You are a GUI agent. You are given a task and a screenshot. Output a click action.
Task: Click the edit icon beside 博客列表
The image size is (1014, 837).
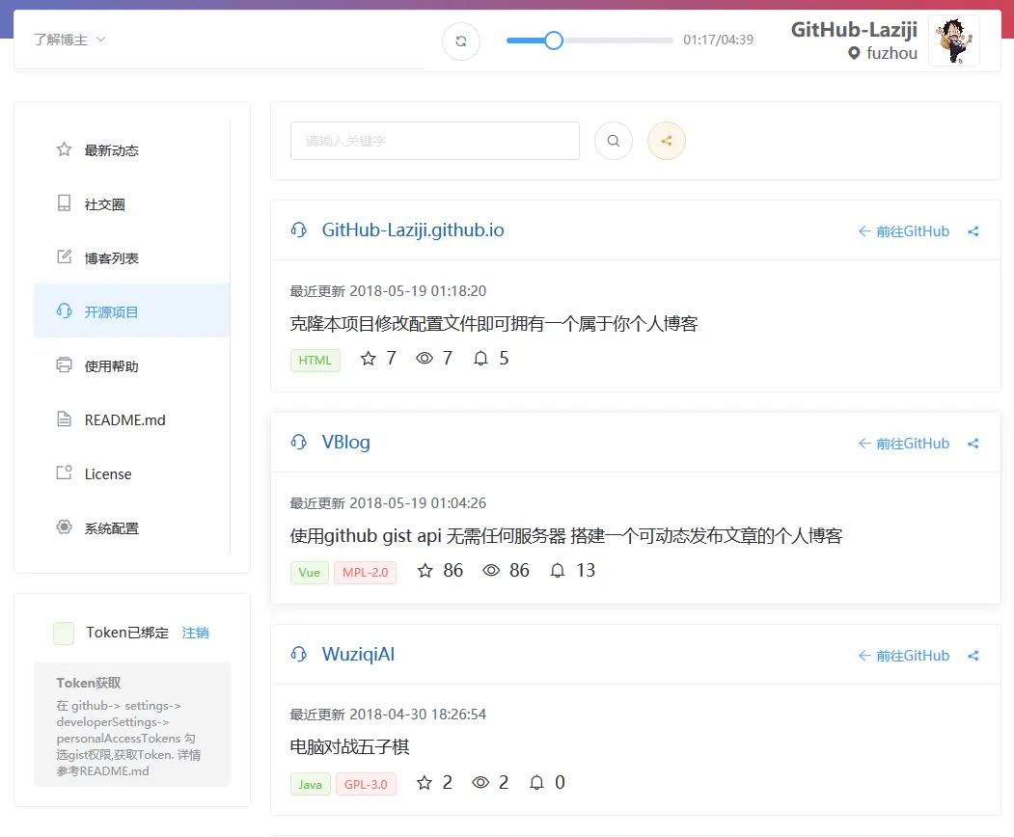(x=64, y=256)
